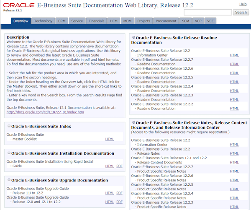
Task: Collapse the Upgrade Documentation section
Action: pos(9,180)
